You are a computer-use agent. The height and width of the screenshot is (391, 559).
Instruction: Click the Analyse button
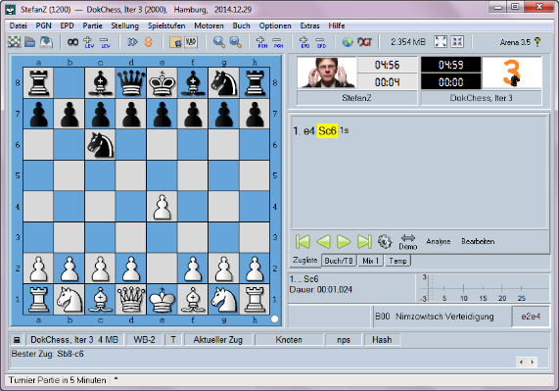(x=439, y=241)
